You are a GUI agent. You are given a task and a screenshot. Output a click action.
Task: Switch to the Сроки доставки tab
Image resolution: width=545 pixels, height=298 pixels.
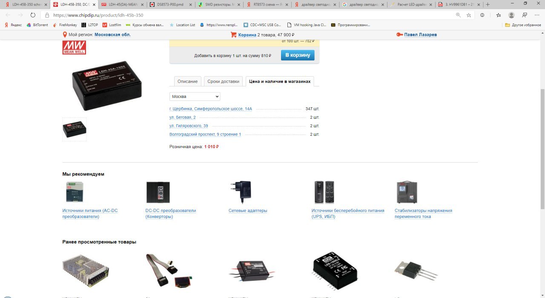coord(224,81)
